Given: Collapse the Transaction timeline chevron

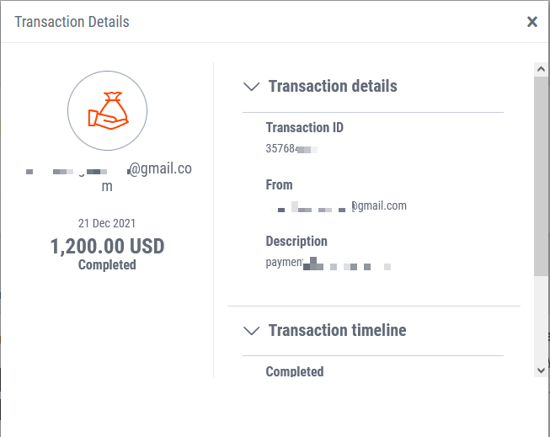Looking at the screenshot, I should (251, 330).
